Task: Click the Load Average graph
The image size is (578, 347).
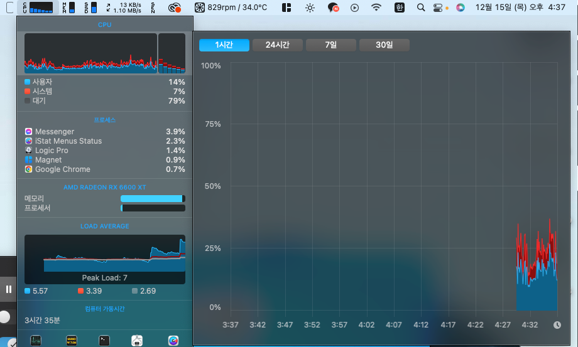Action: click(105, 259)
